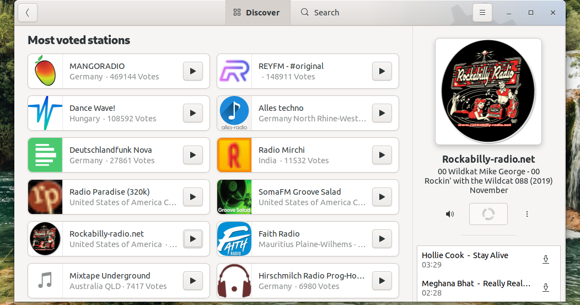This screenshot has height=305, width=580.
Task: Start playback of Dance Wave!
Action: click(193, 113)
